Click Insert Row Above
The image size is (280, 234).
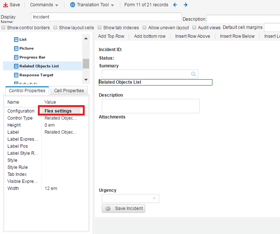192,36
